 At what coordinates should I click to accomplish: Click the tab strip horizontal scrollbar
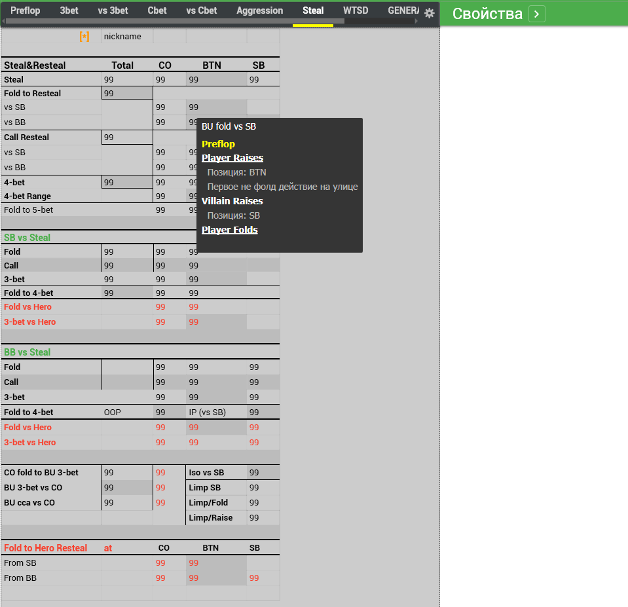click(175, 21)
